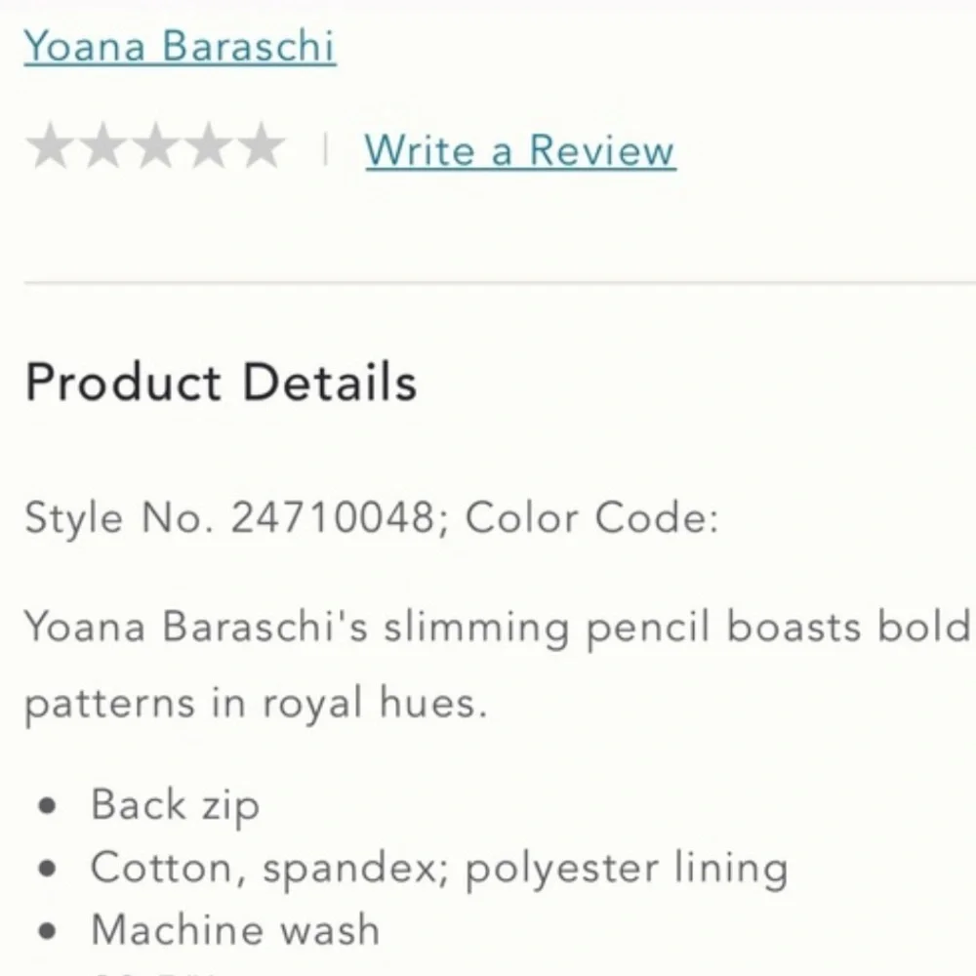
Task: Open the Write a Review link
Action: point(518,150)
